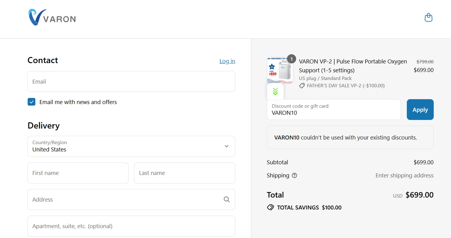Screen dimensions: 451x238
Task: Click the discount code or gift card field
Action: (334, 110)
